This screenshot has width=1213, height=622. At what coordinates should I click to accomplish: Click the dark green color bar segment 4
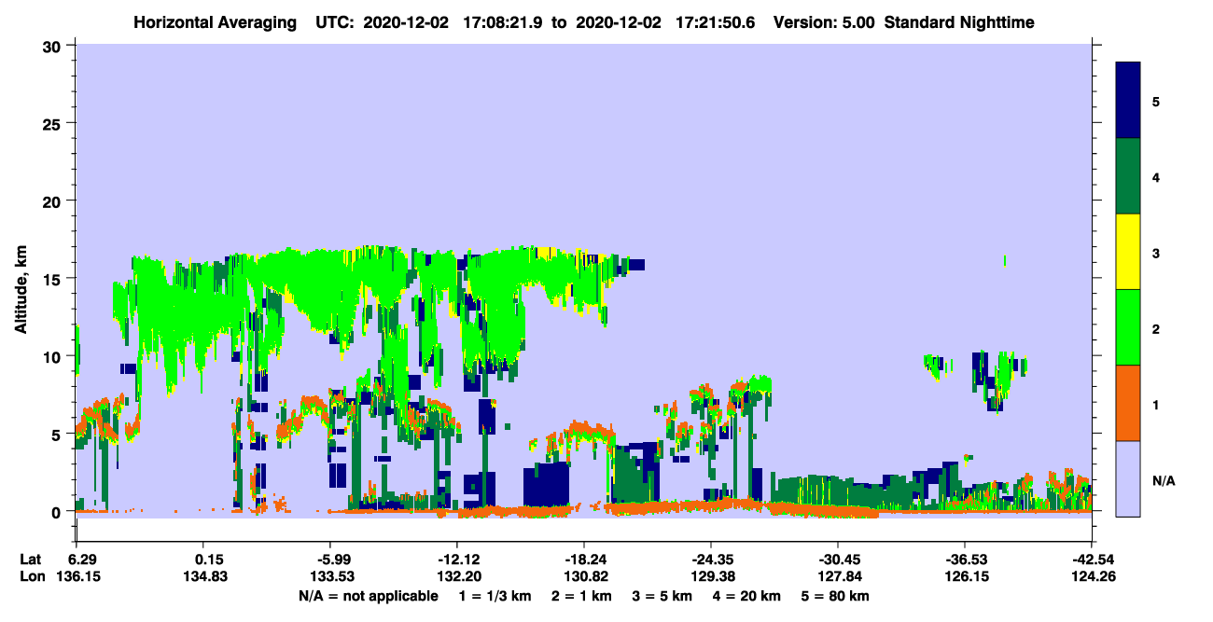tap(1128, 176)
